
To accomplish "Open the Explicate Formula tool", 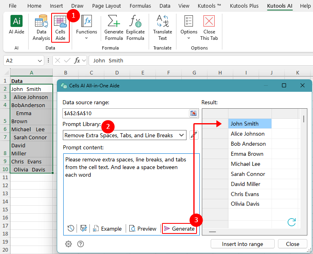I will [135, 27].
